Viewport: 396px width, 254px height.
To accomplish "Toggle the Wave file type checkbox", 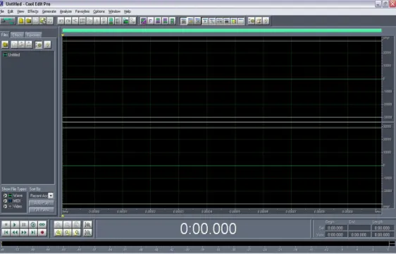I will (5, 195).
